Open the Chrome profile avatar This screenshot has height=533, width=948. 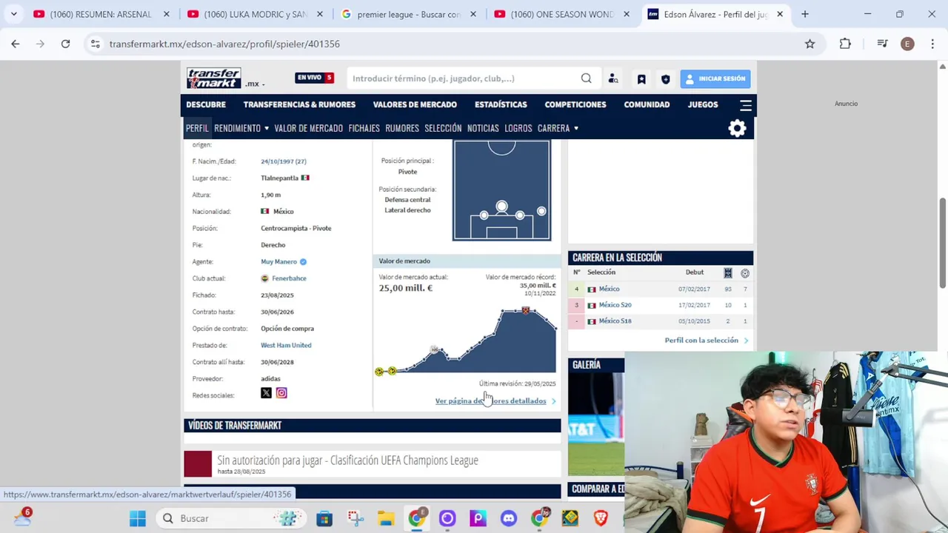pyautogui.click(x=907, y=44)
